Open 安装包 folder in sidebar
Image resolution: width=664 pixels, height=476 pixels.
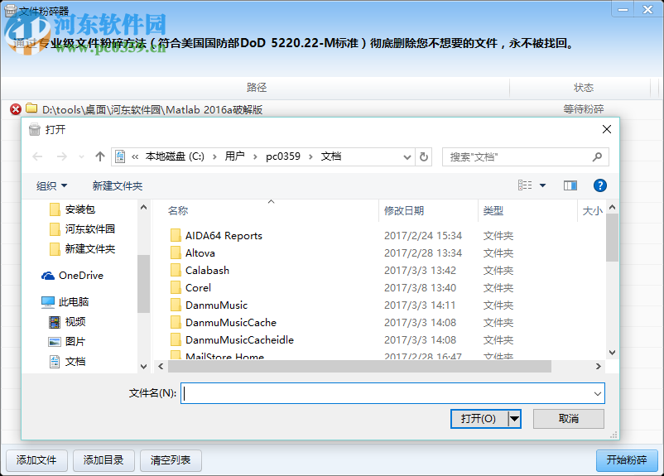coord(80,209)
